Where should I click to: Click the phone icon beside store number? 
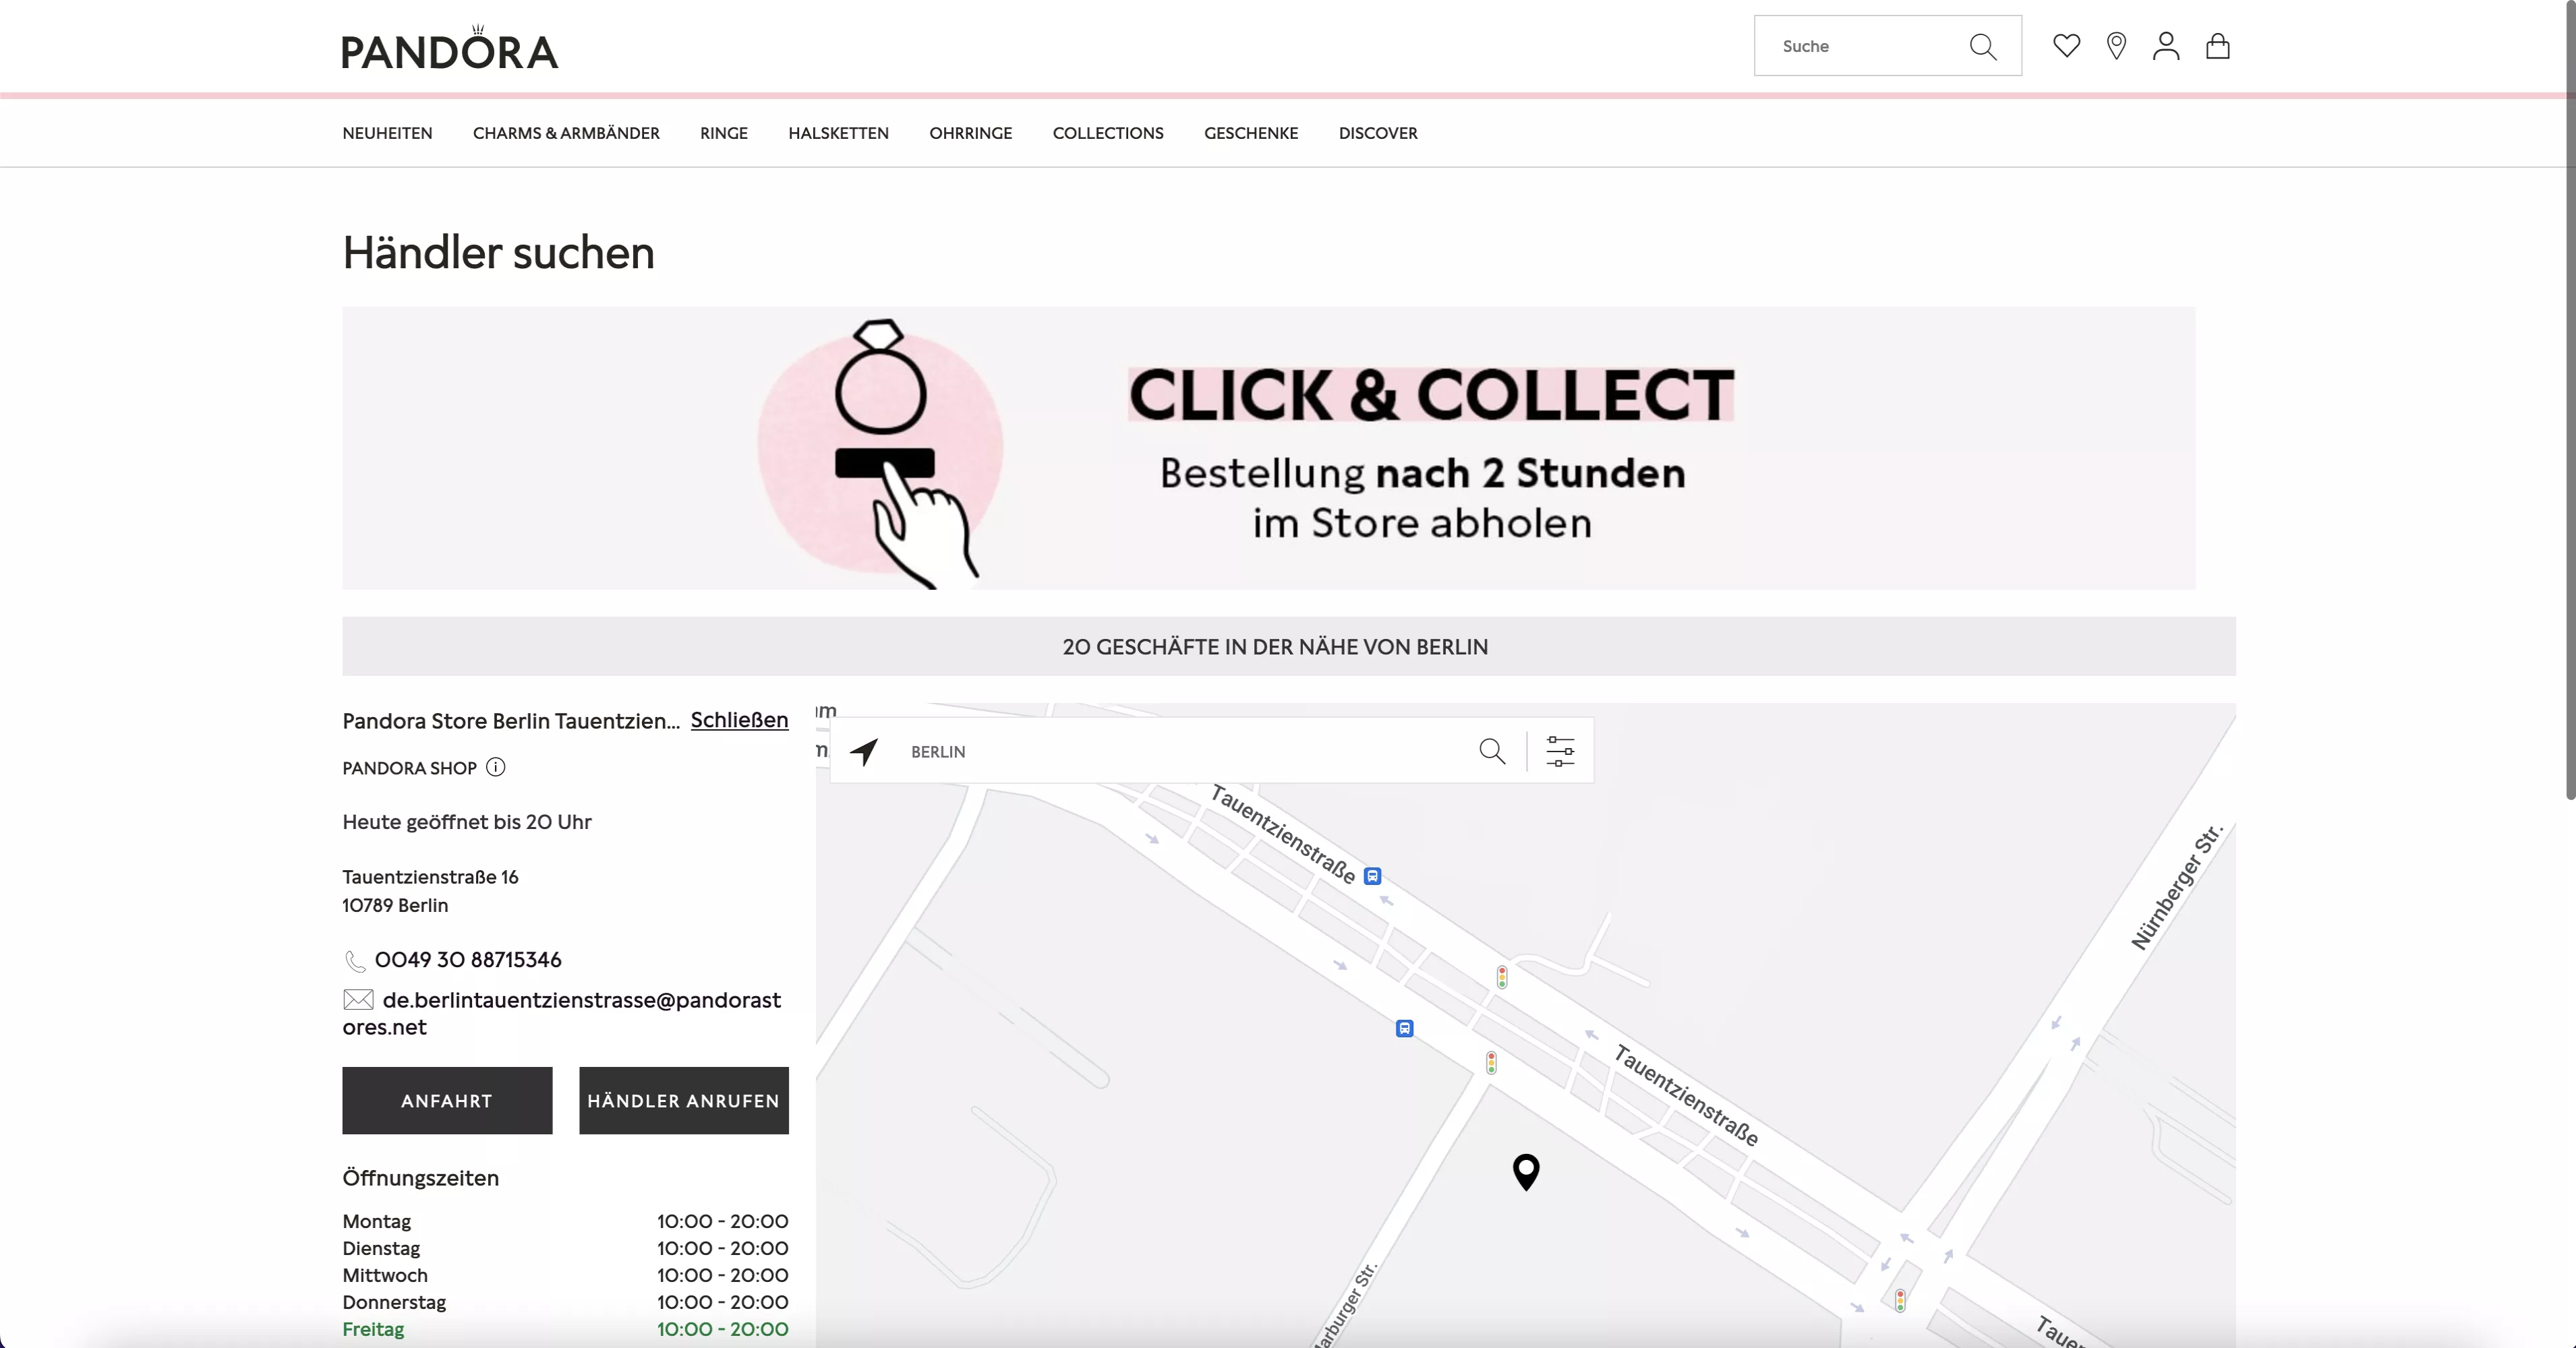click(355, 960)
